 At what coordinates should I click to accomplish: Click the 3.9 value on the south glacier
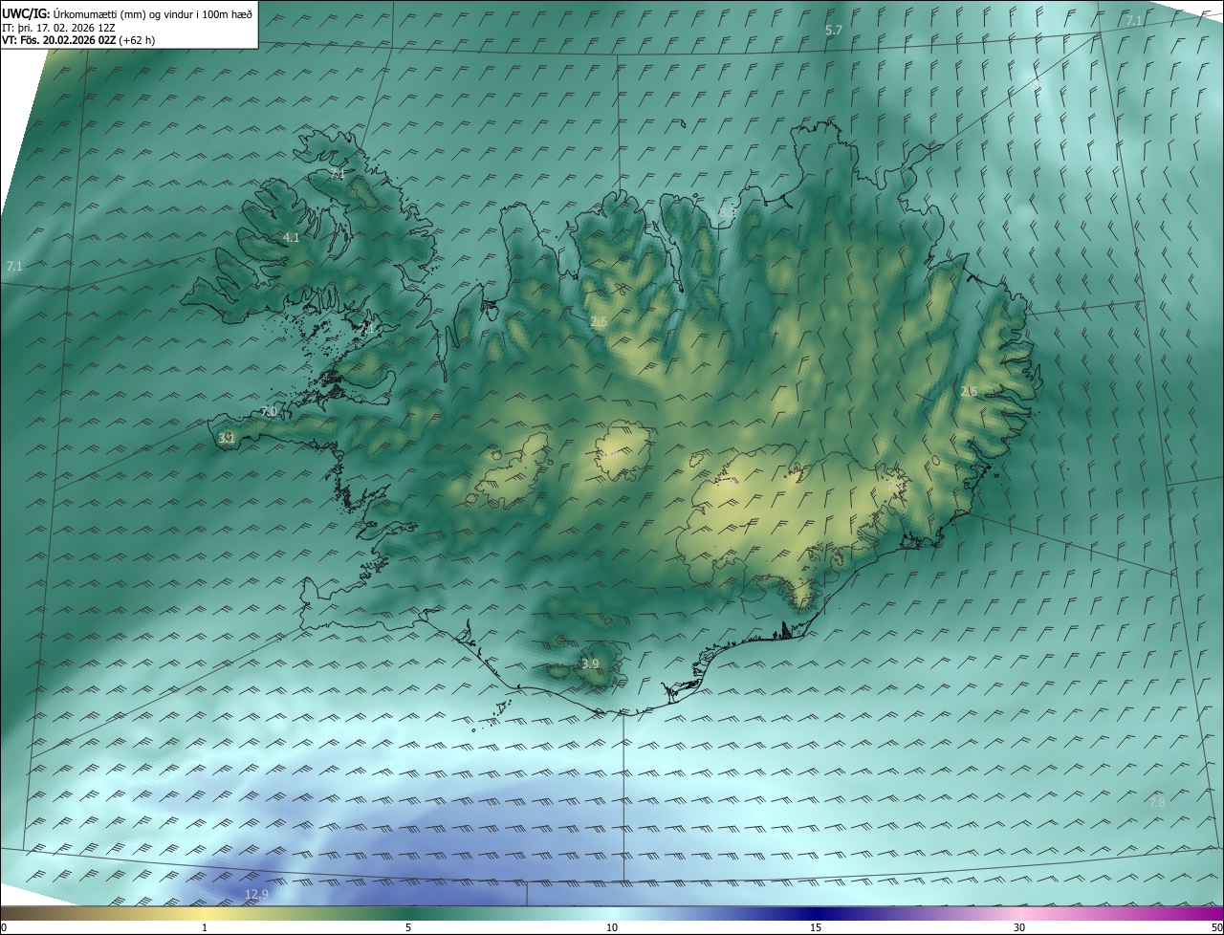590,664
